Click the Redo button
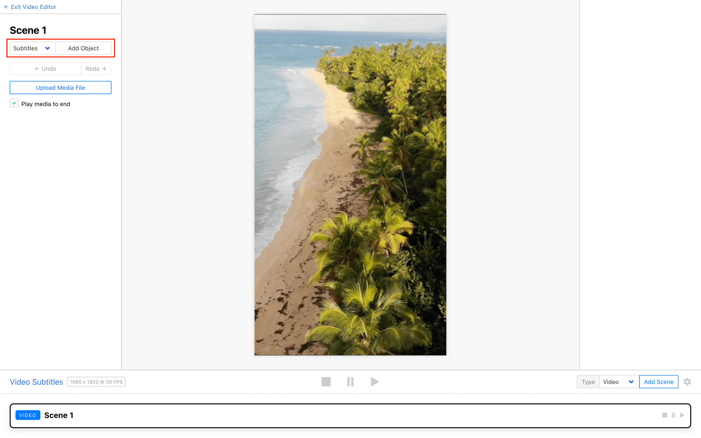The image size is (701, 438). click(x=96, y=69)
